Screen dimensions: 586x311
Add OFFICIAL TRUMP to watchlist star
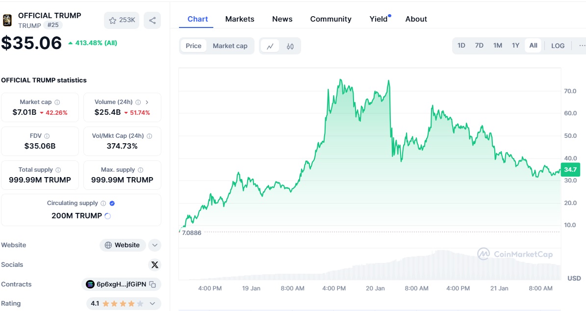(x=112, y=20)
